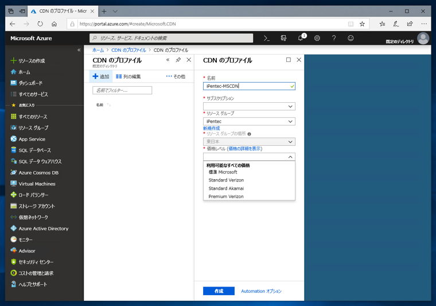Expand the リソース グループ dropdown
Screen dimensions: 436x306
pos(249,121)
